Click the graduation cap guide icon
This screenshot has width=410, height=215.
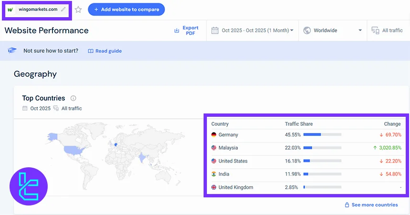(x=13, y=51)
